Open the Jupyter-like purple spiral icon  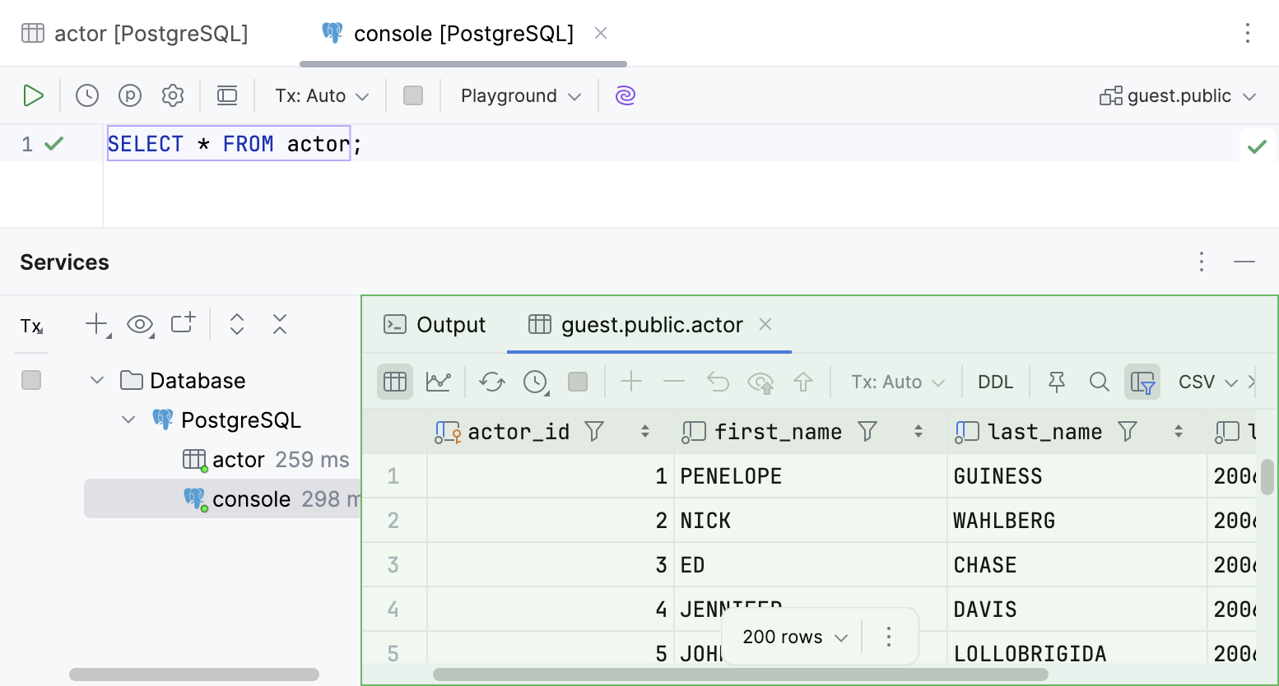tap(625, 95)
